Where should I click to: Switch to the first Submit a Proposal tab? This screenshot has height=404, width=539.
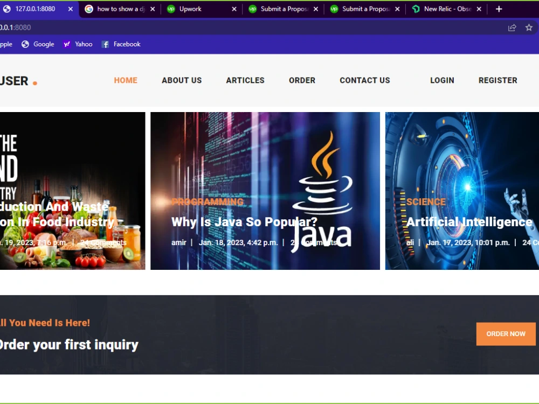[283, 9]
